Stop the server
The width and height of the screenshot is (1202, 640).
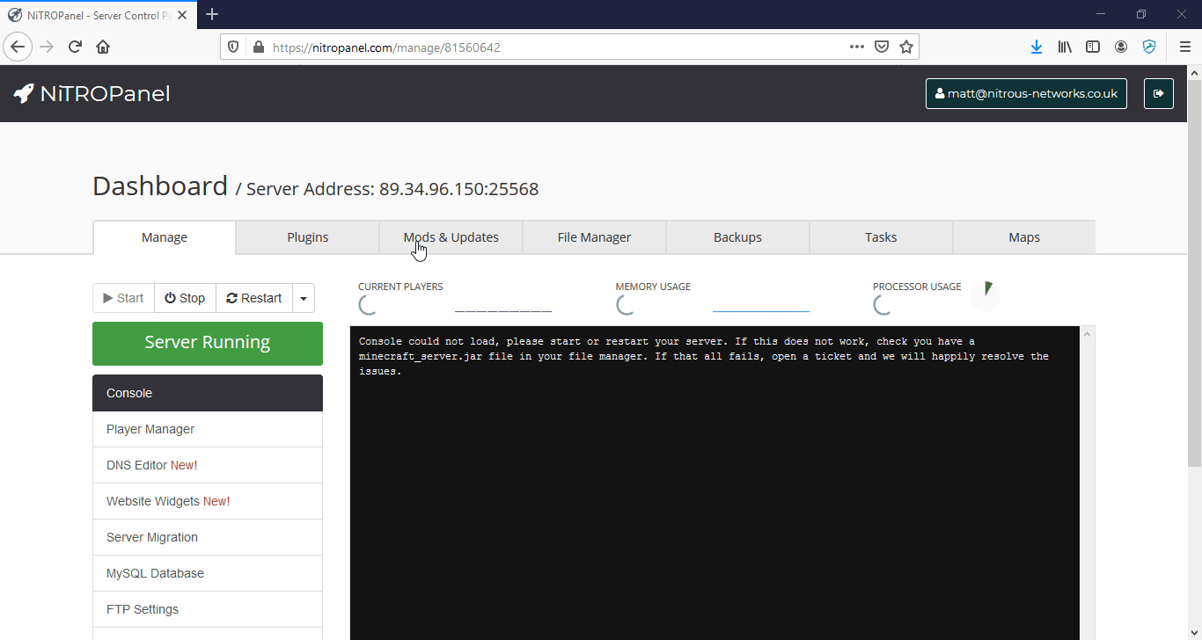pyautogui.click(x=185, y=298)
